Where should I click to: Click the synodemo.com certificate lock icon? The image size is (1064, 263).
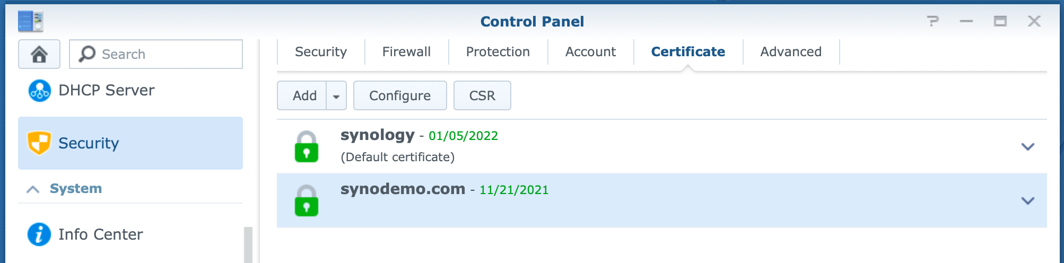(307, 200)
